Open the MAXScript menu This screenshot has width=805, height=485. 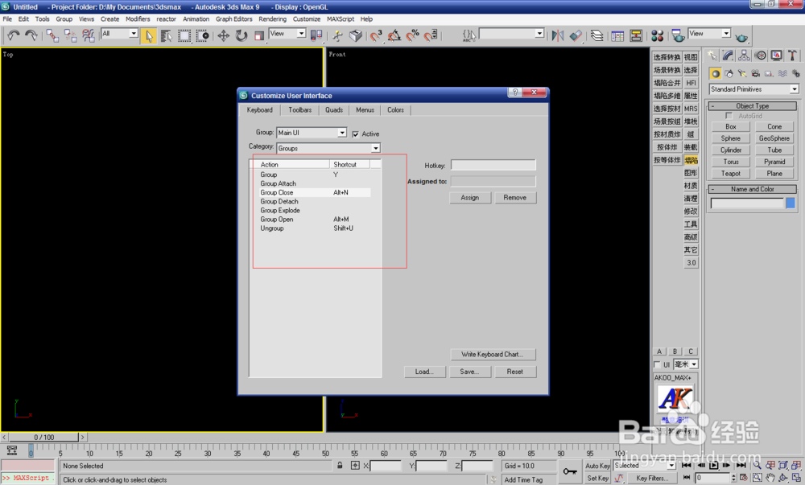click(341, 19)
